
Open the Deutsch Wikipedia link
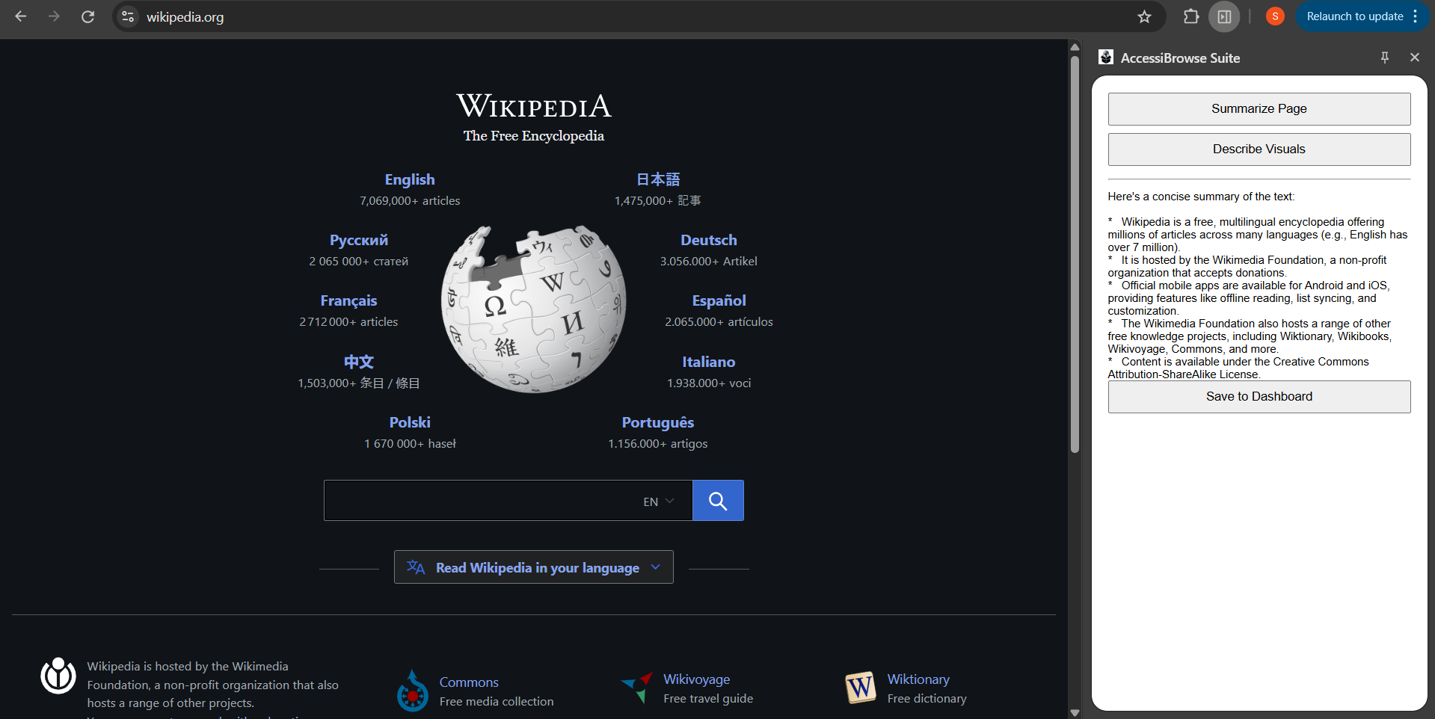click(709, 240)
